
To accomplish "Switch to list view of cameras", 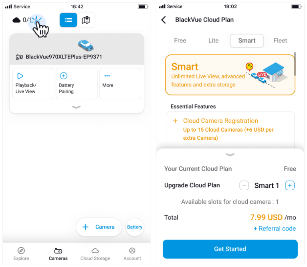I will (69, 20).
